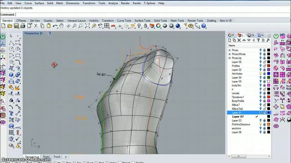Click the Open file folder icon

click(10, 26)
